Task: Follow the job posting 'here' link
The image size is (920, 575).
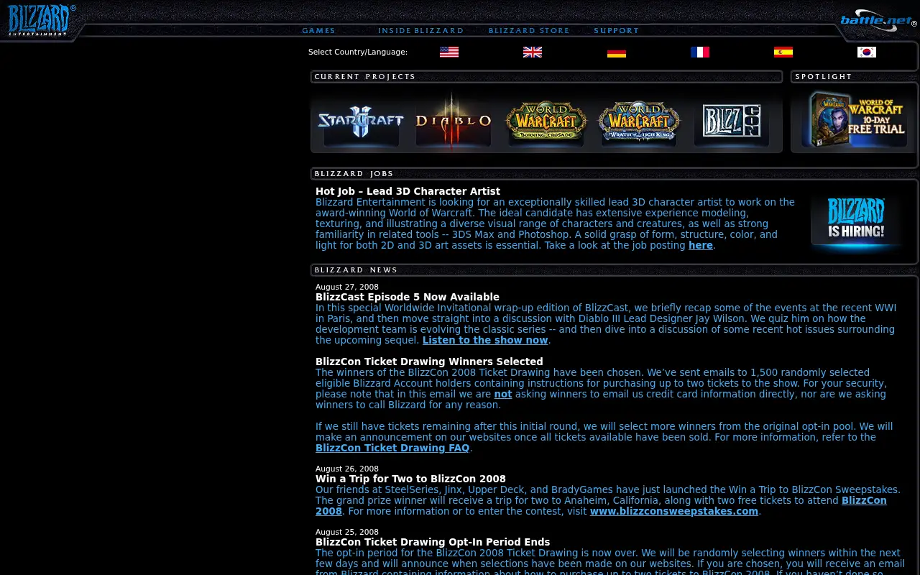Action: click(701, 245)
